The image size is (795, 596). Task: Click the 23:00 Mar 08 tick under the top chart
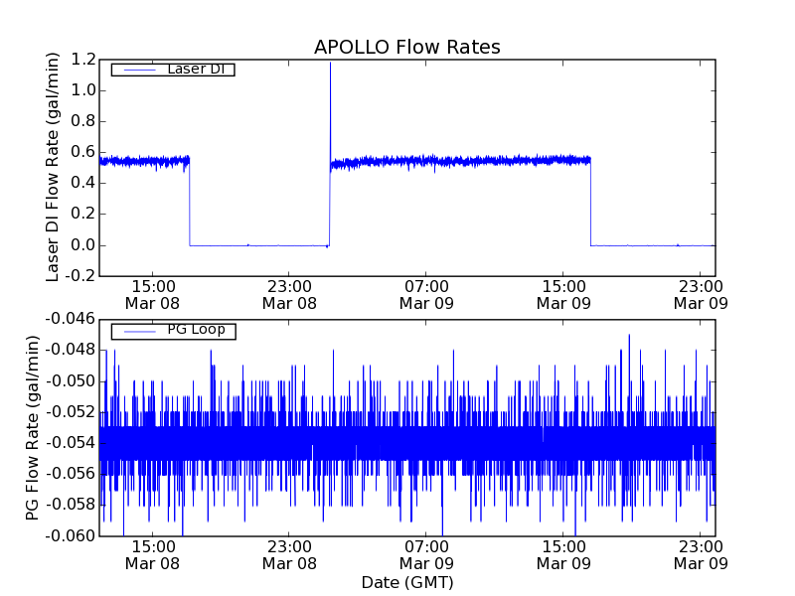point(289,294)
